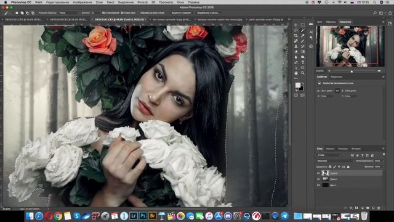
Task: Select the Clone Stamp tool
Action: pos(295,46)
